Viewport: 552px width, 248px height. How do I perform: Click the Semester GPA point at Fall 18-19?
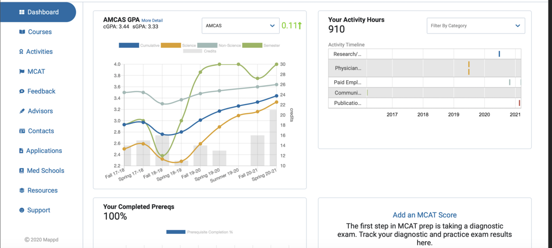[162, 156]
